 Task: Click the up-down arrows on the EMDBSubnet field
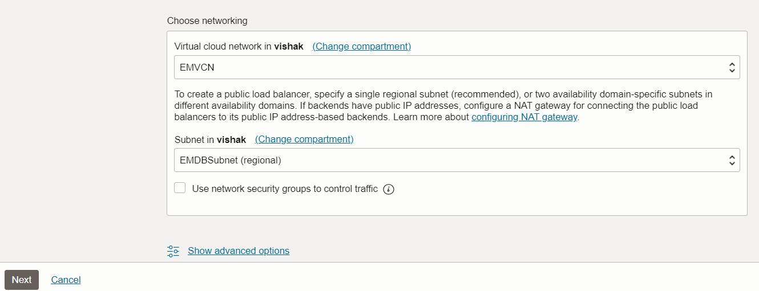pyautogui.click(x=732, y=161)
